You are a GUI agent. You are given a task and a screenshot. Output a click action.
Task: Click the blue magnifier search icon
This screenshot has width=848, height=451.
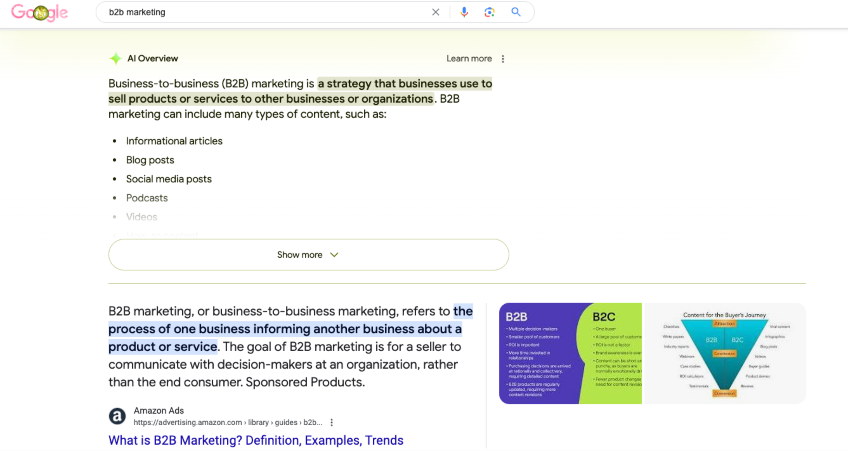[516, 12]
